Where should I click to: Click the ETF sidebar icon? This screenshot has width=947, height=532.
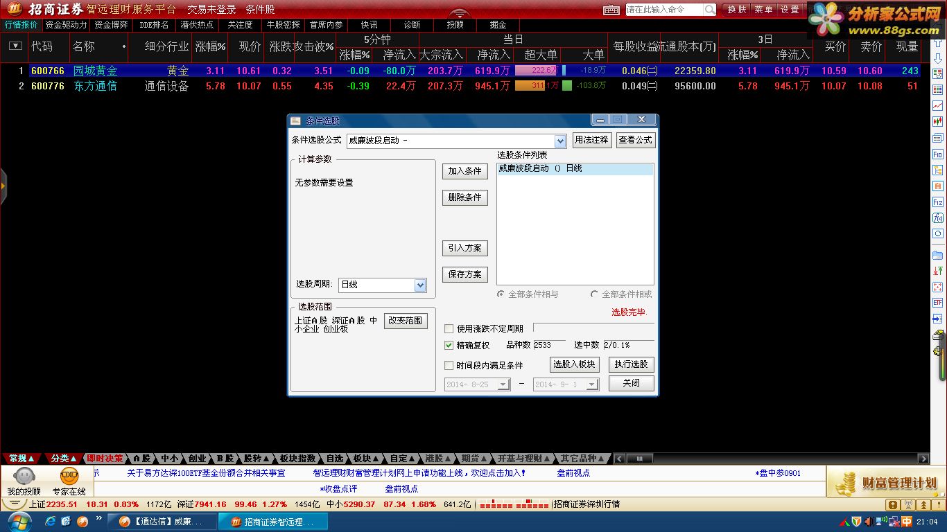click(x=938, y=303)
